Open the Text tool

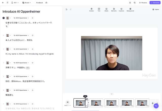pos(99,10)
